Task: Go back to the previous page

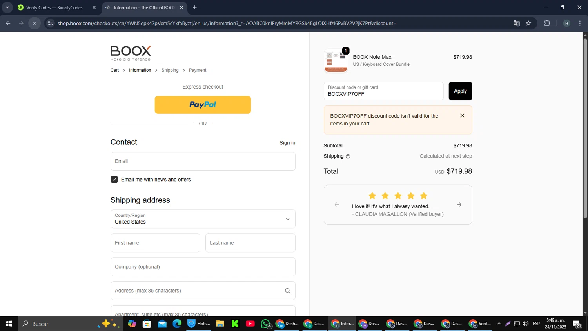Action: pos(8,23)
